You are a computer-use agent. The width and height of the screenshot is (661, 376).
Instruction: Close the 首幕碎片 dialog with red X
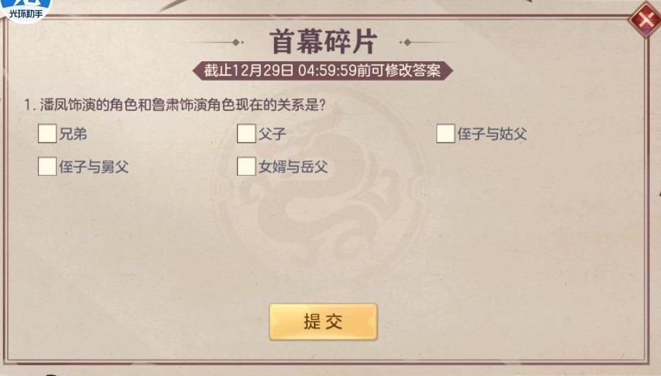(644, 19)
